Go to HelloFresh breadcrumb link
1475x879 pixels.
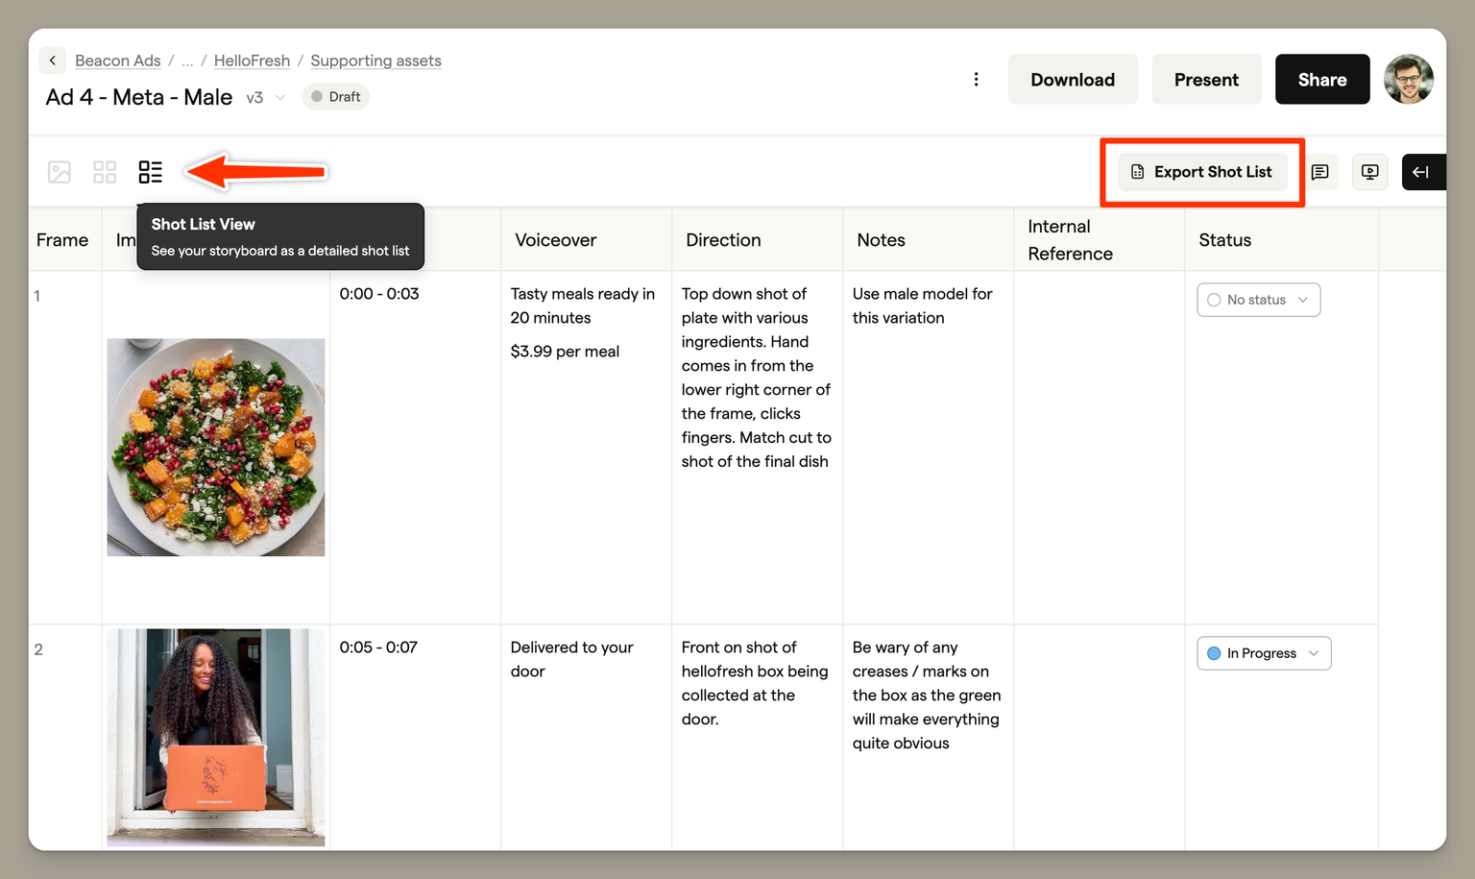252,61
